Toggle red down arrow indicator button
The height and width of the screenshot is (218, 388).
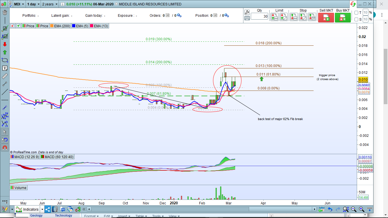[x=12, y=26]
